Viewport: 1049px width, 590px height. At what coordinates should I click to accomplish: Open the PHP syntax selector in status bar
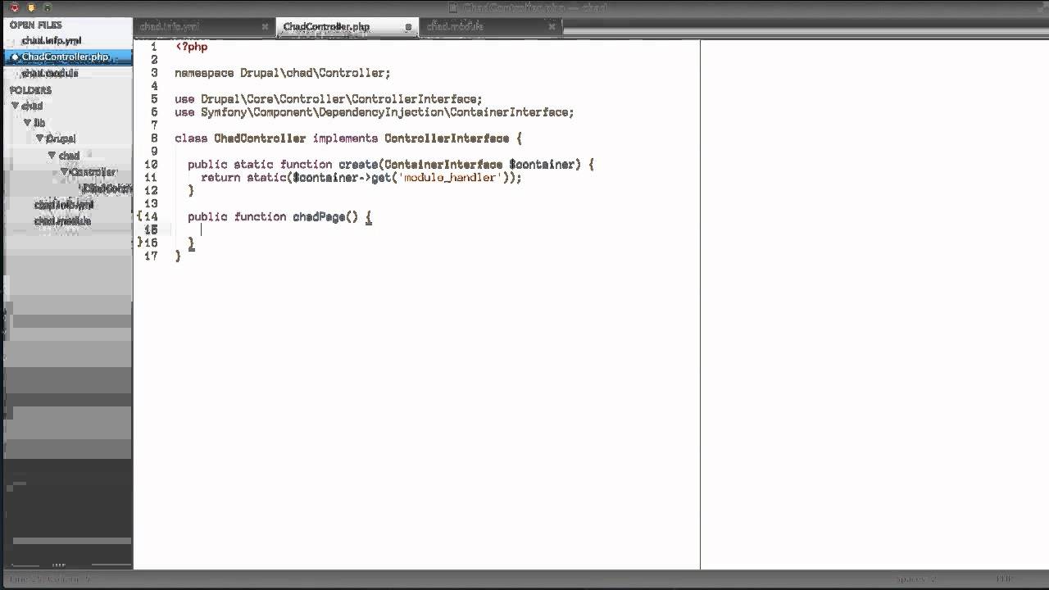(x=1004, y=579)
